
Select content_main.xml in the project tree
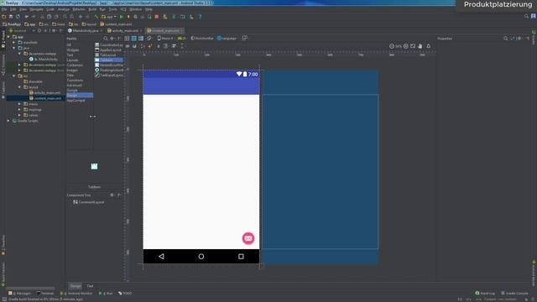pyautogui.click(x=48, y=98)
